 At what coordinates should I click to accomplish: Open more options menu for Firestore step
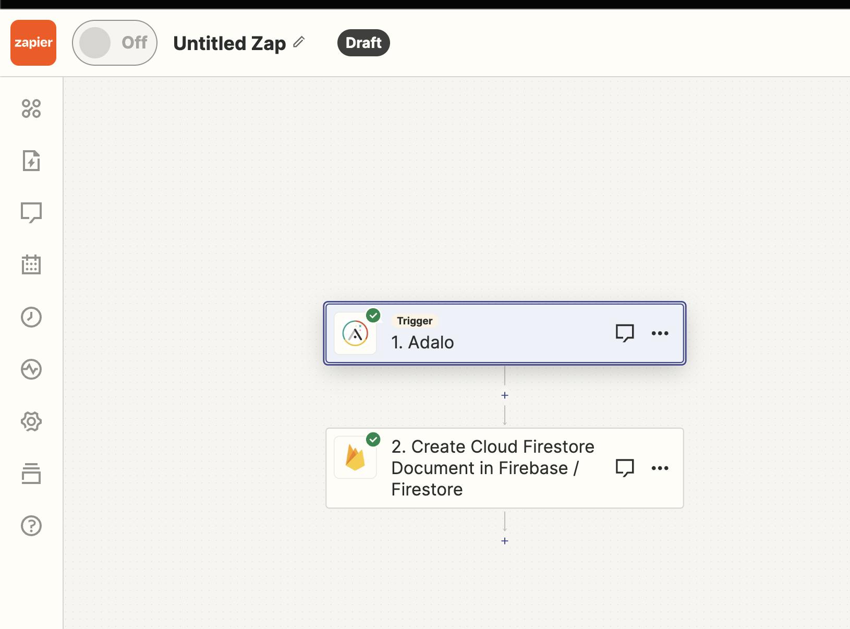click(x=660, y=468)
